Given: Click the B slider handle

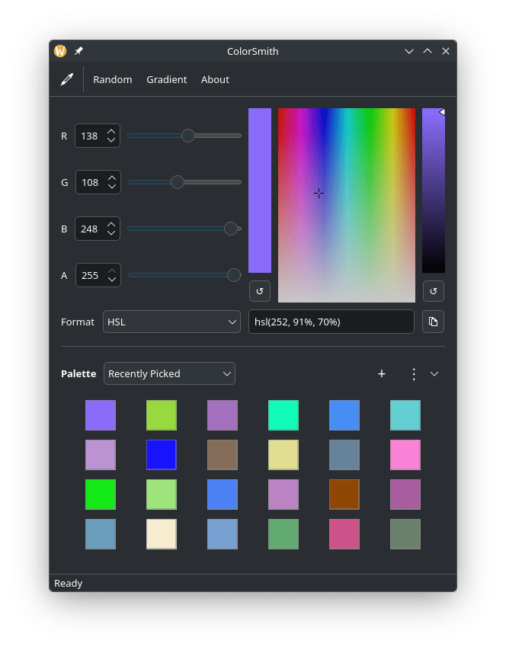Looking at the screenshot, I should click(231, 229).
